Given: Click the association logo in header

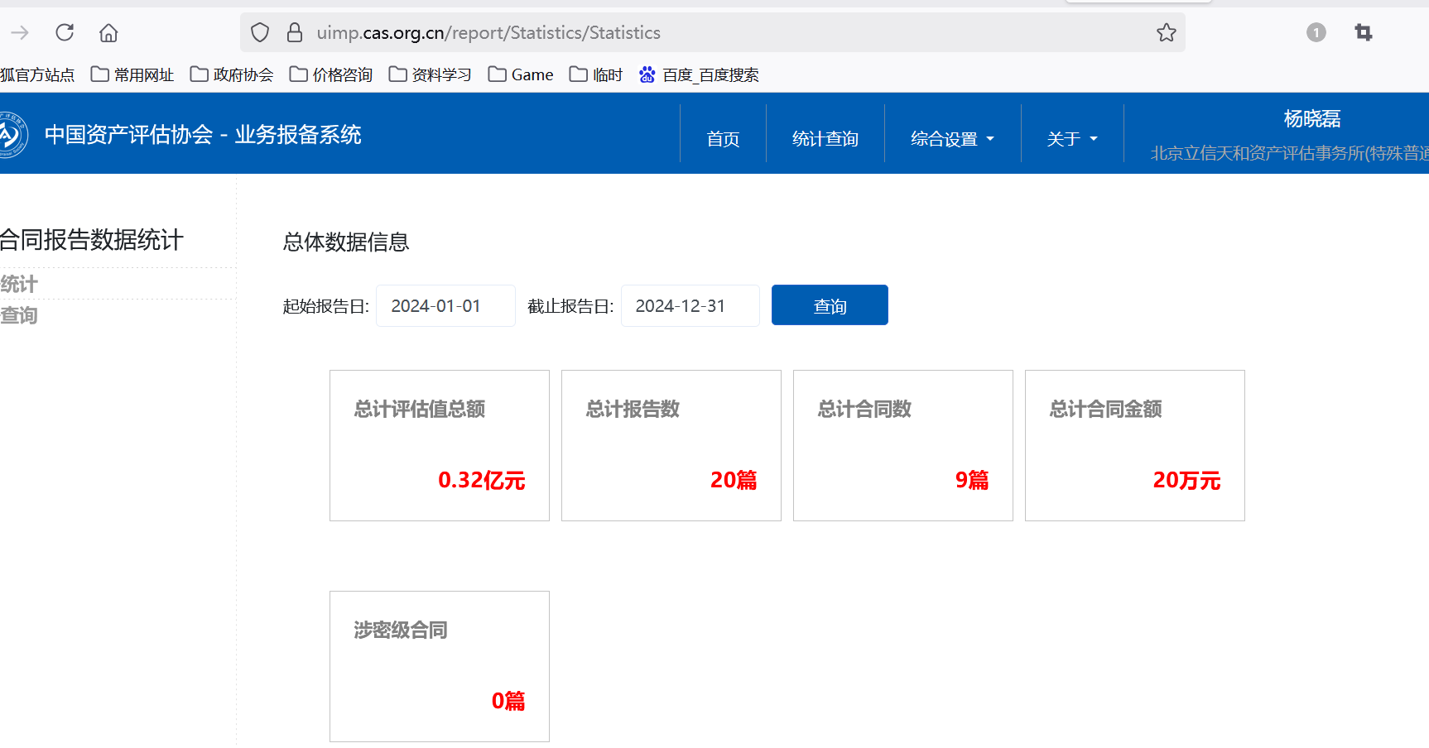Looking at the screenshot, I should click(12, 135).
